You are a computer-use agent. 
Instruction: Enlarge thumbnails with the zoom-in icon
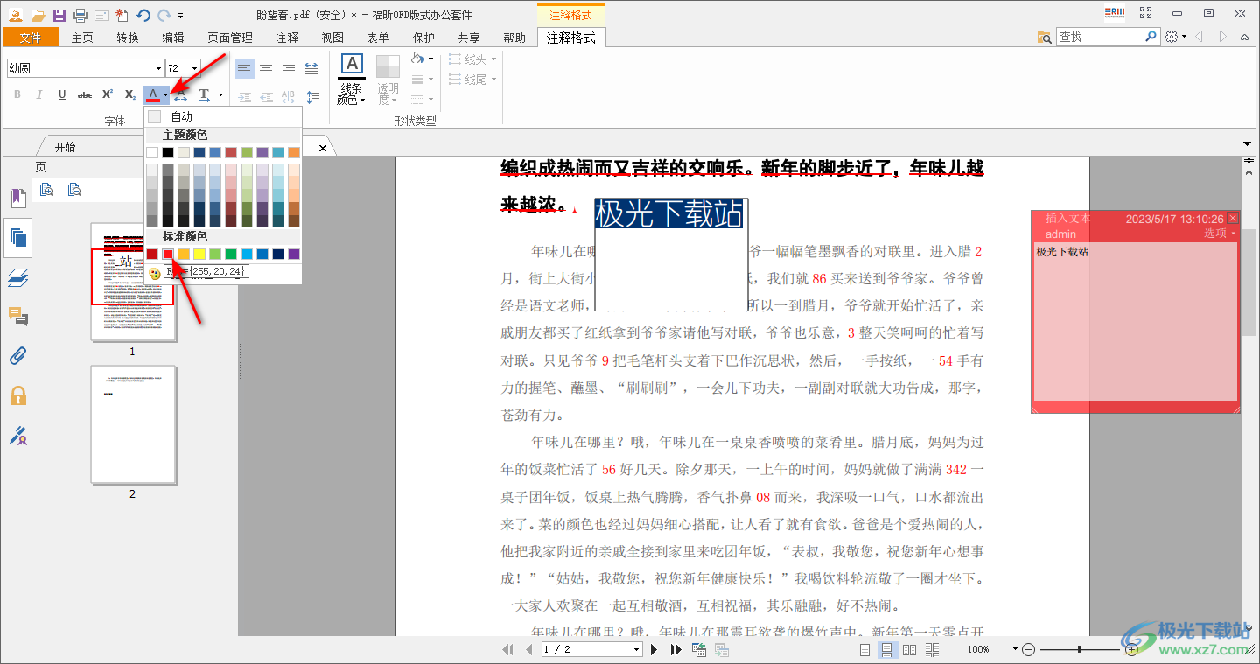(47, 189)
